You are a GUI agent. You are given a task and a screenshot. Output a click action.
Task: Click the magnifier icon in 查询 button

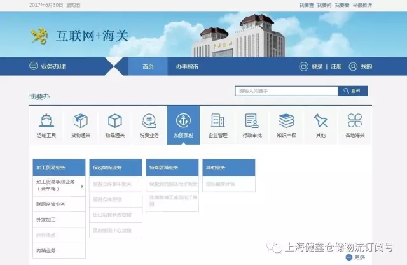tap(346, 90)
